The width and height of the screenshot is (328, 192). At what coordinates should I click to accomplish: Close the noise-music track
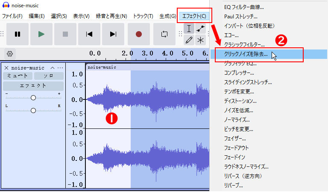pos(6,68)
